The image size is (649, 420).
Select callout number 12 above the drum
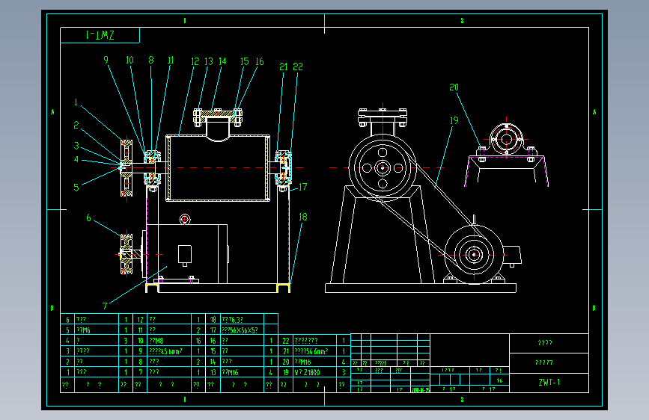point(195,61)
